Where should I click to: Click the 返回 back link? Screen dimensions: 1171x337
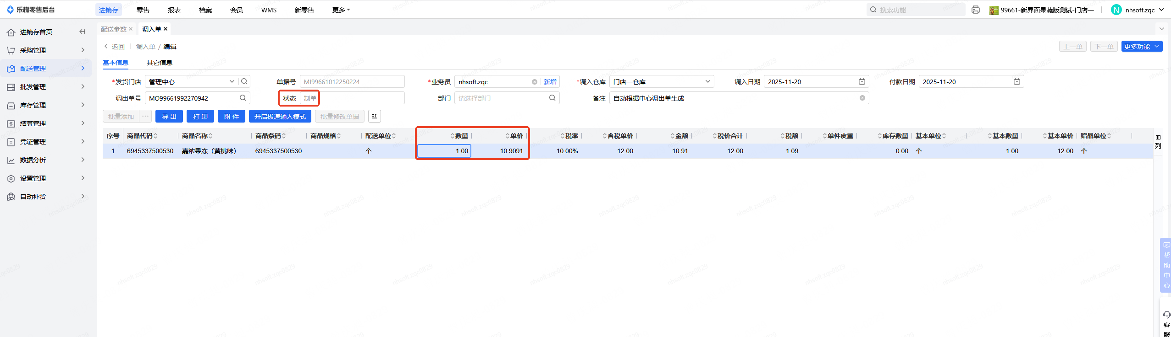click(x=115, y=46)
